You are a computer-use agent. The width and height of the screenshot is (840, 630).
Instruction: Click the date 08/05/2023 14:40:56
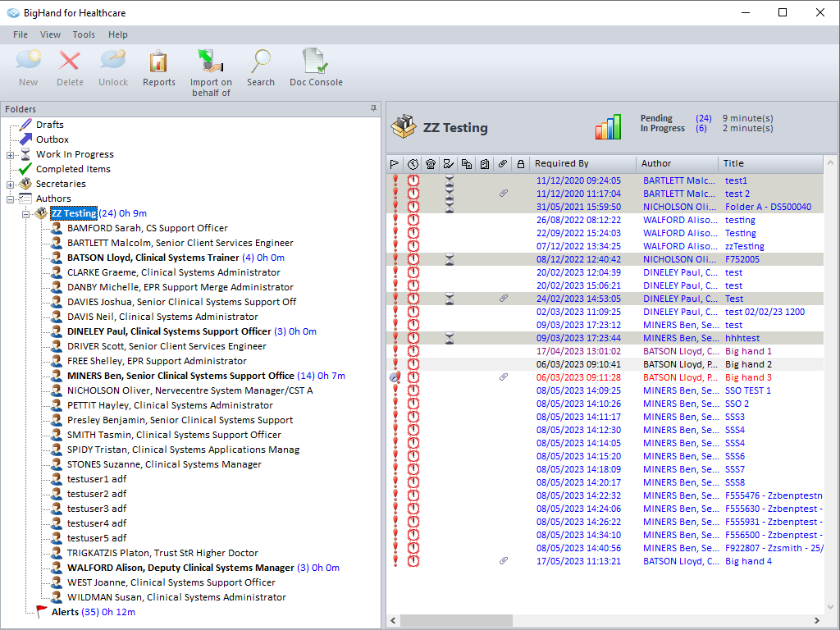578,548
